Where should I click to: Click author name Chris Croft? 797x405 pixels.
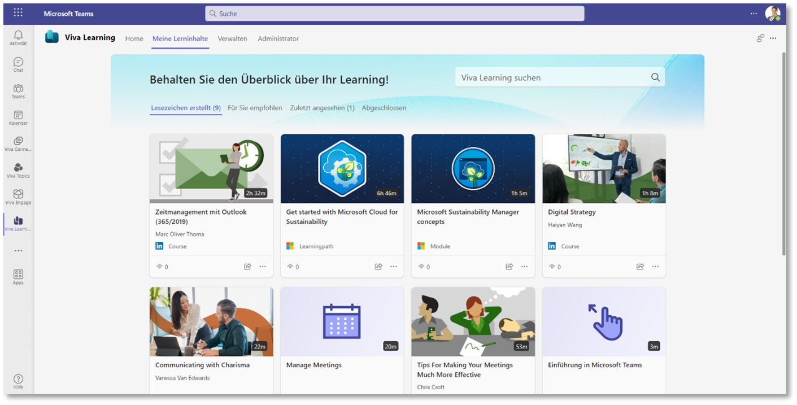tap(431, 387)
